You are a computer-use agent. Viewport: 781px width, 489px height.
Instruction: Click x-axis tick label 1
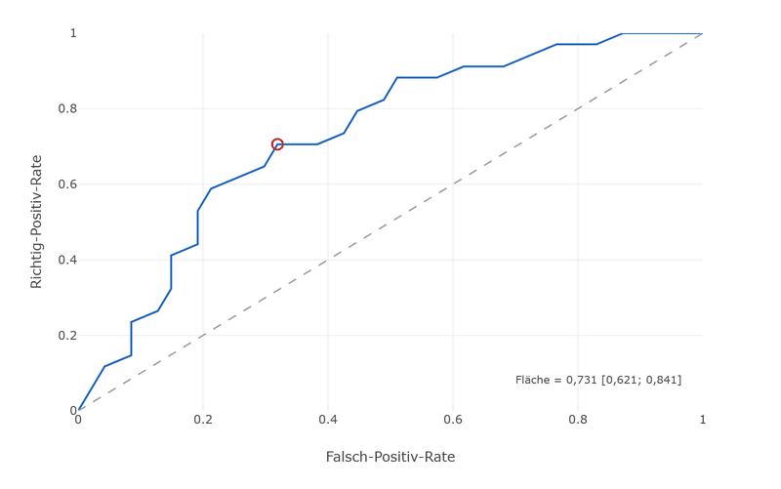(702, 420)
